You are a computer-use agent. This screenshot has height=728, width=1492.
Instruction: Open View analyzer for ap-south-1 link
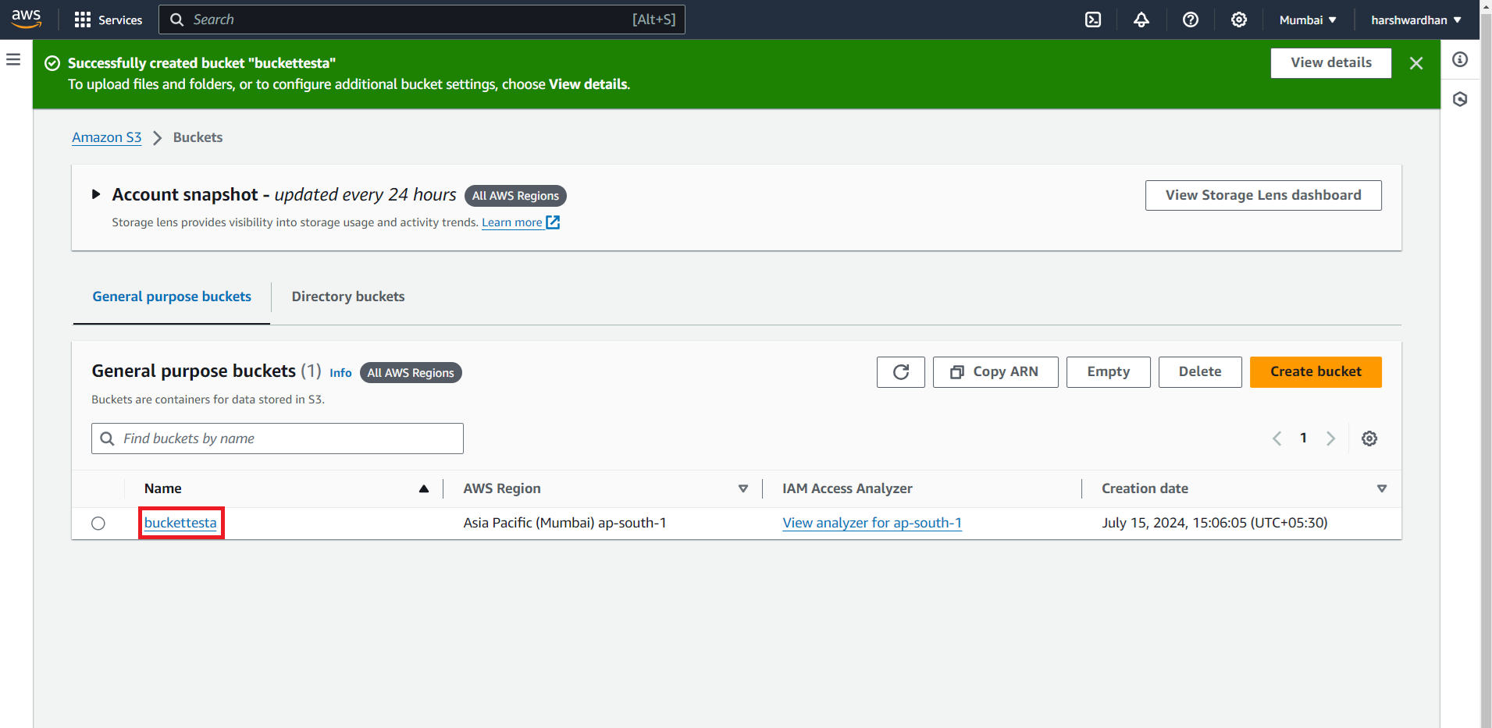(872, 523)
